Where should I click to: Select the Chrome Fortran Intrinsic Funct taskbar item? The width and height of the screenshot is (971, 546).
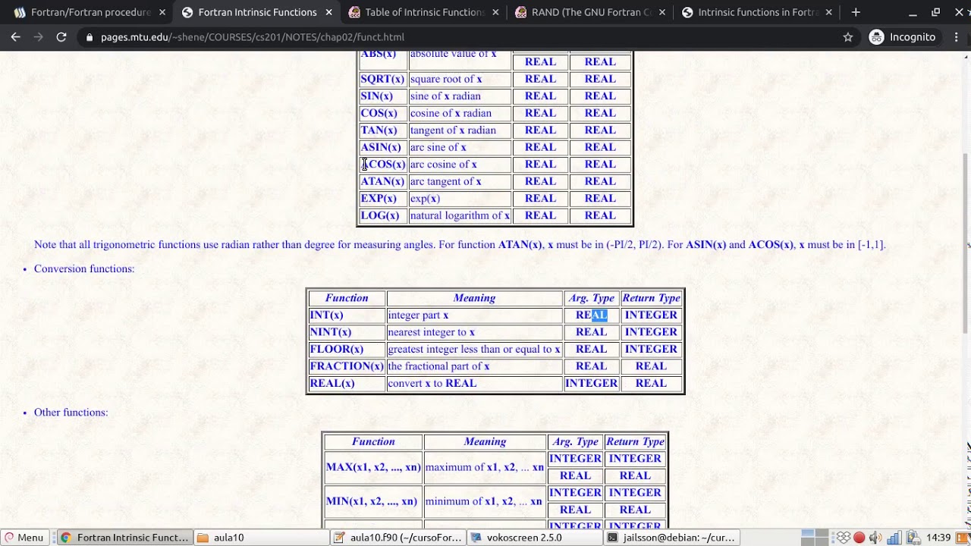tap(124, 538)
